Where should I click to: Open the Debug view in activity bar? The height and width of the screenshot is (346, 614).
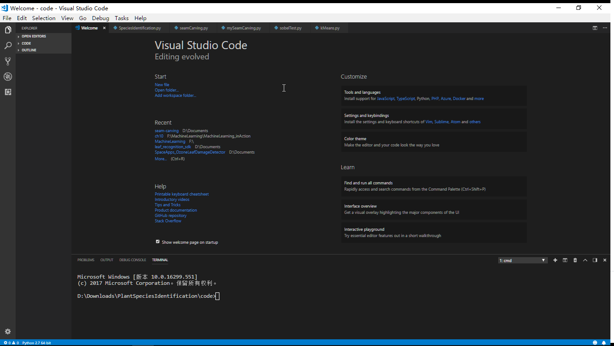pyautogui.click(x=8, y=77)
